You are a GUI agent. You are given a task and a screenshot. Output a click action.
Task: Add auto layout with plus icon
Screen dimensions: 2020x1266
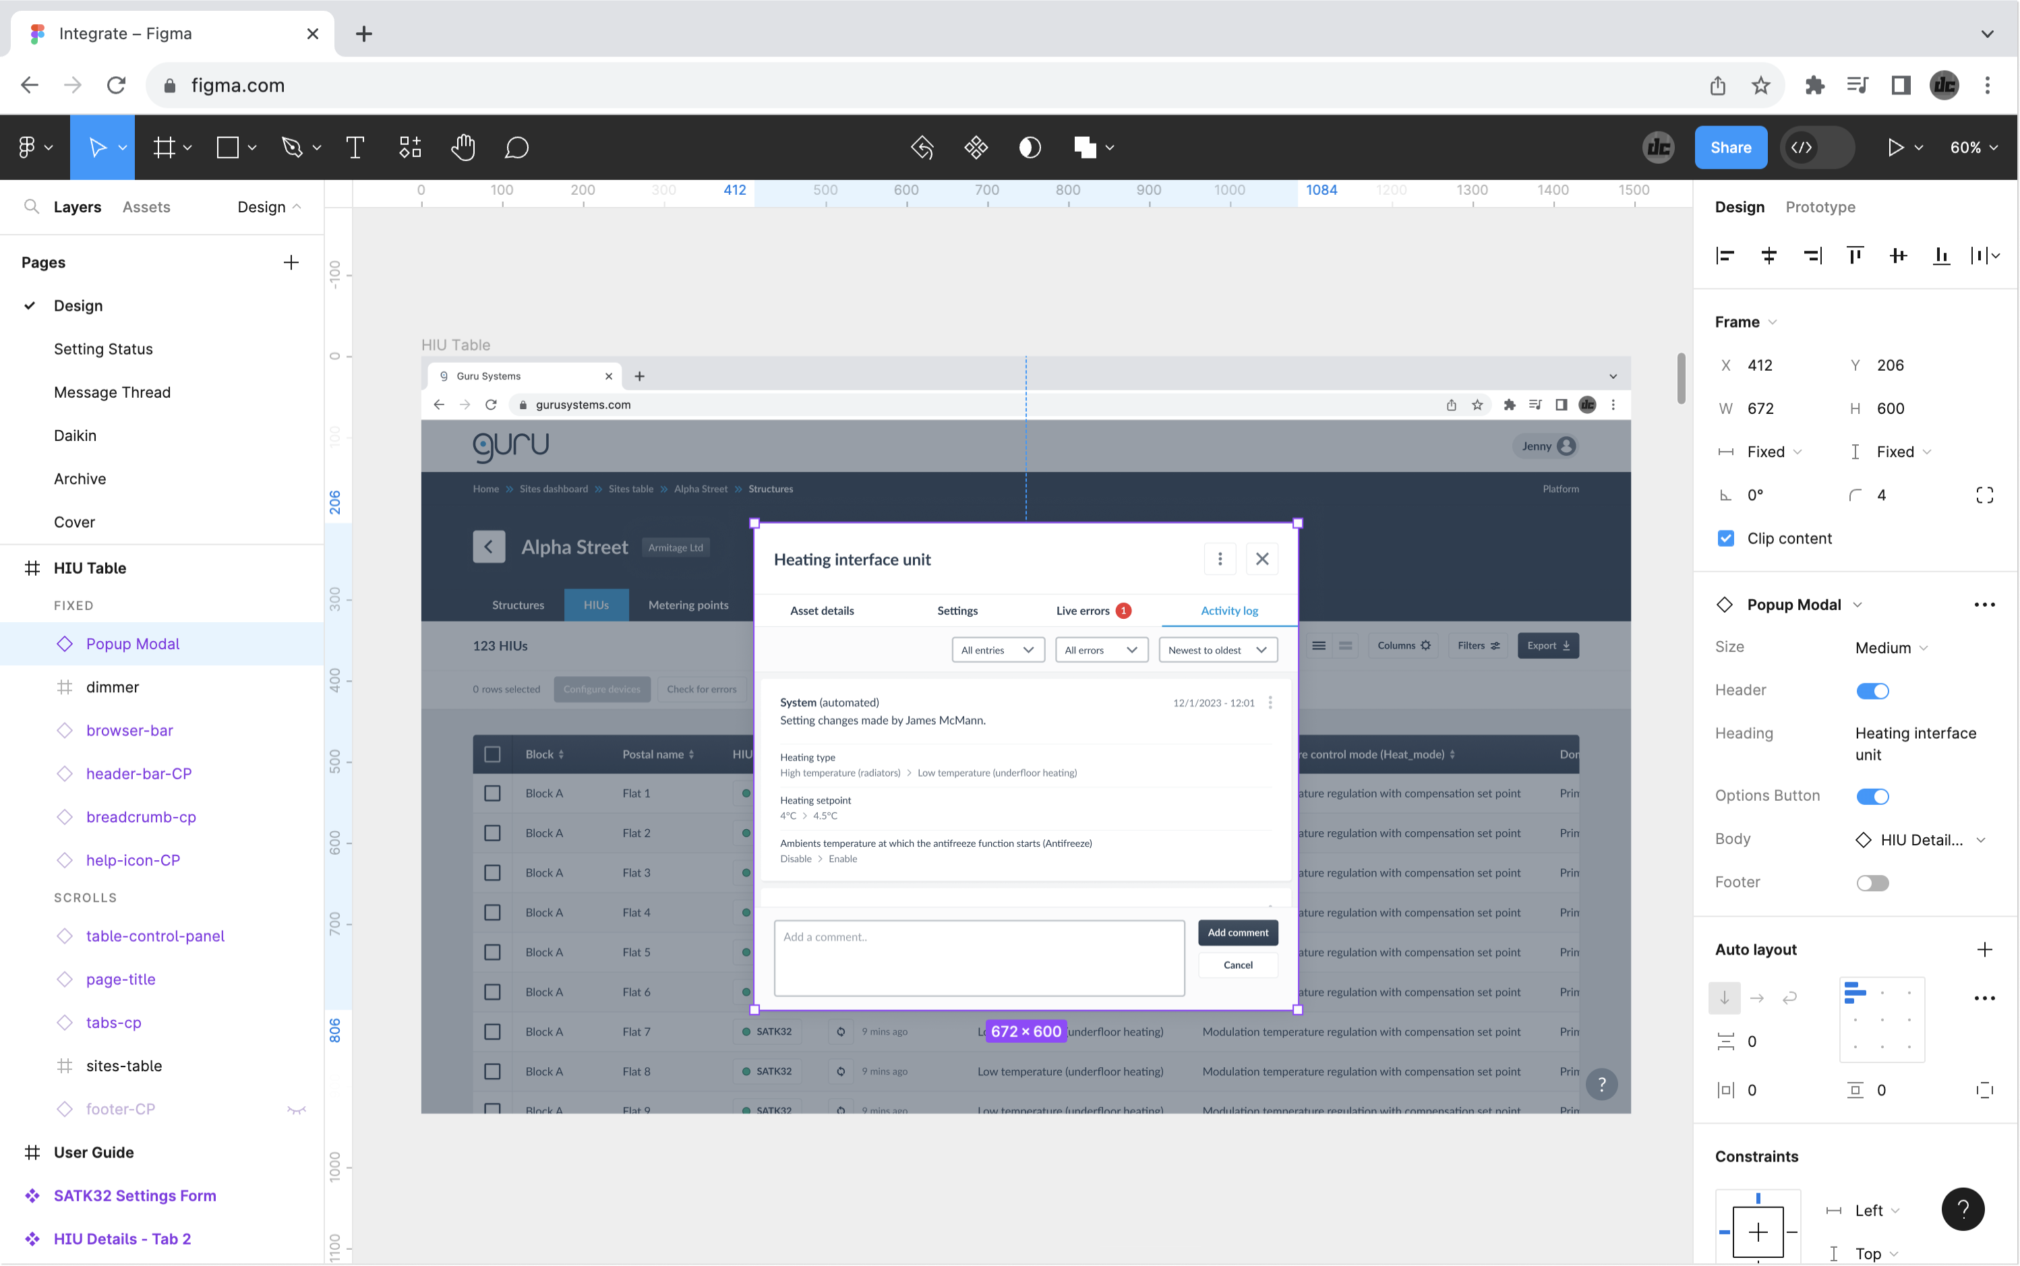[x=1984, y=948]
